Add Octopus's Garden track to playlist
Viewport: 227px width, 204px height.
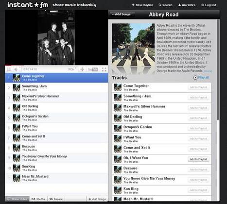point(198,129)
